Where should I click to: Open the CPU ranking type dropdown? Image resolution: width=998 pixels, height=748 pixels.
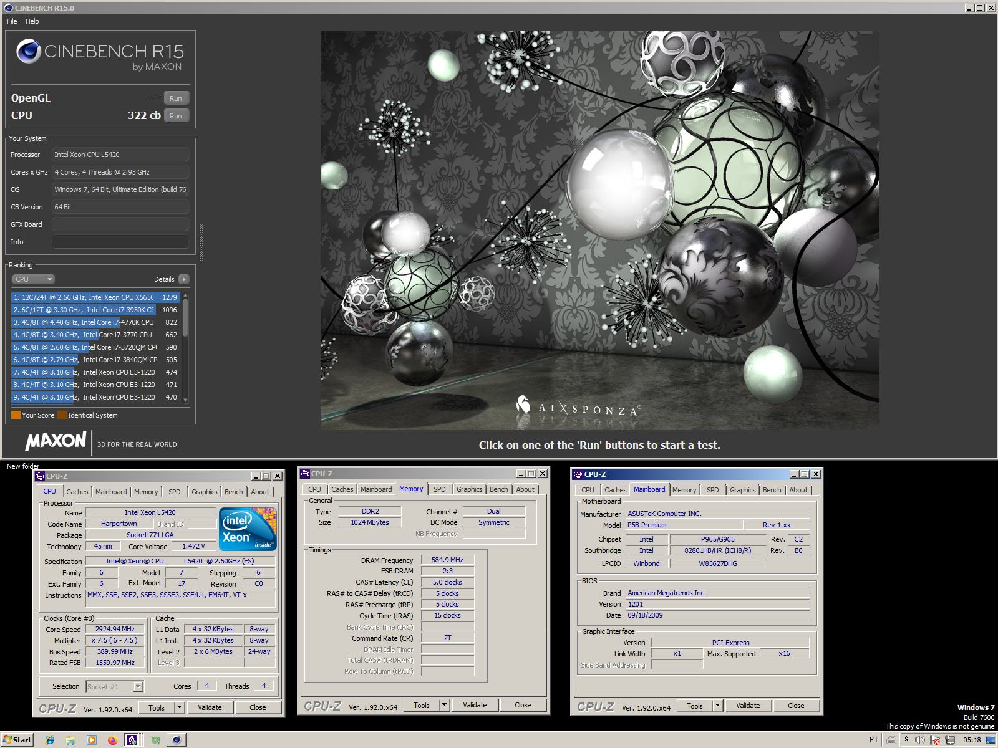click(x=34, y=279)
